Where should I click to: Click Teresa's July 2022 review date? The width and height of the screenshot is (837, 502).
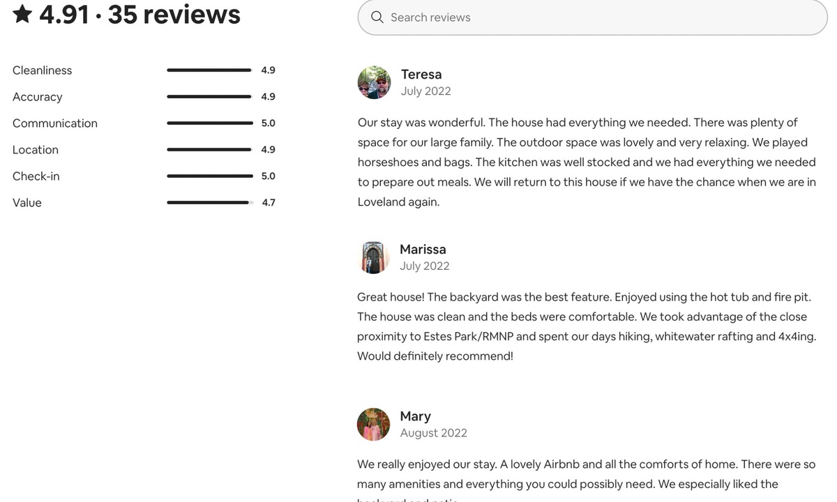[x=425, y=91]
